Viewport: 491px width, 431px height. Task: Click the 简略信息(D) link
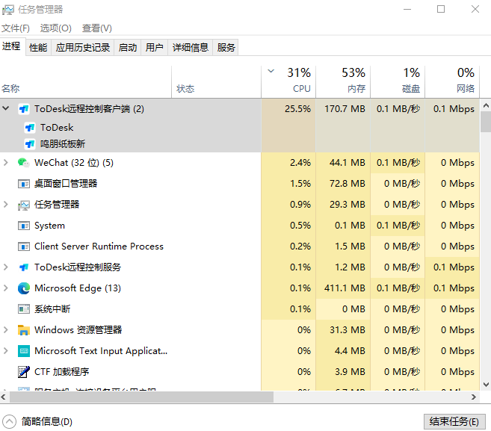[x=46, y=421]
